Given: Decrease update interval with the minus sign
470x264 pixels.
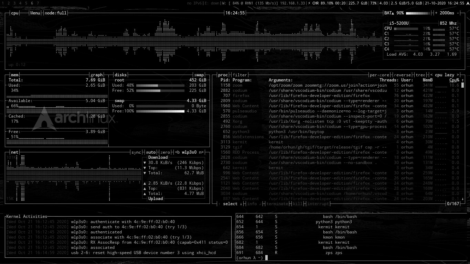Looking at the screenshot, I should point(458,13).
